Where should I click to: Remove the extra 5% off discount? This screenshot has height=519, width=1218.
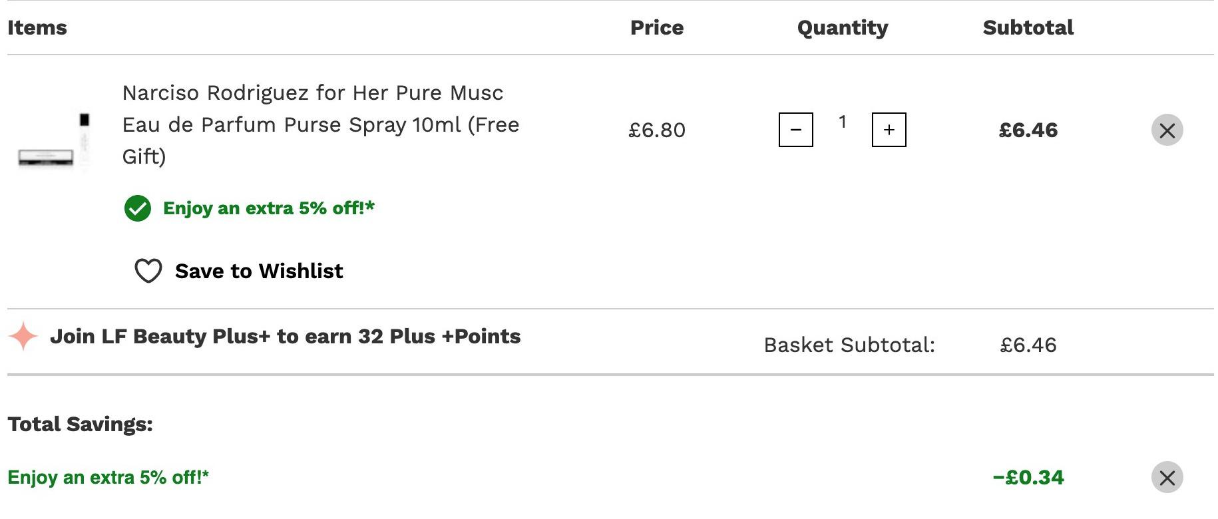(x=1167, y=477)
